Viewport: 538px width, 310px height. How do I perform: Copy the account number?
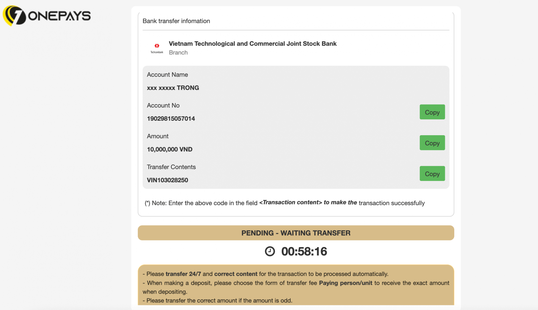point(432,112)
